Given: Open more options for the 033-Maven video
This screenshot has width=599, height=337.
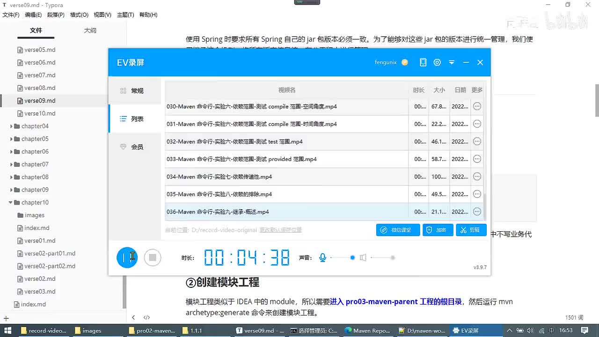Looking at the screenshot, I should (x=477, y=159).
